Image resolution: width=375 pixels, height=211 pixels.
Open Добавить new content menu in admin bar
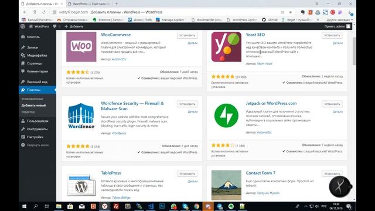[74, 26]
